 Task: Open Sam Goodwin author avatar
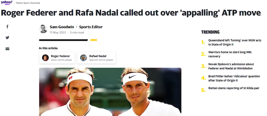pos(43,29)
